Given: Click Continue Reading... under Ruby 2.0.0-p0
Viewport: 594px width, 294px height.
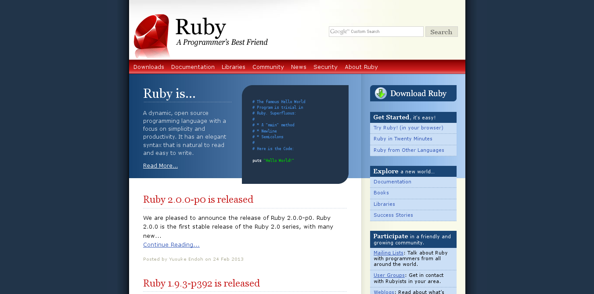Looking at the screenshot, I should (x=171, y=244).
